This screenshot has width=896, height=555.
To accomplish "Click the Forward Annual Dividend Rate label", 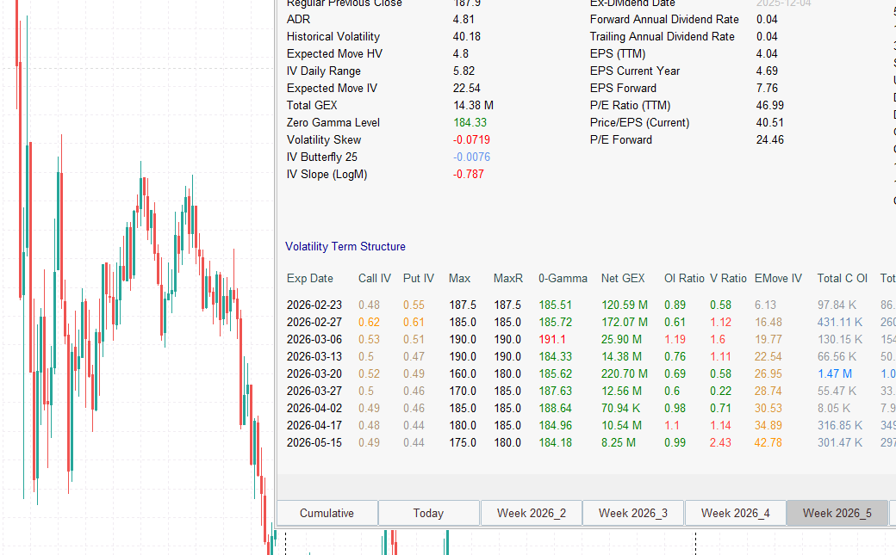I will pyautogui.click(x=664, y=20).
